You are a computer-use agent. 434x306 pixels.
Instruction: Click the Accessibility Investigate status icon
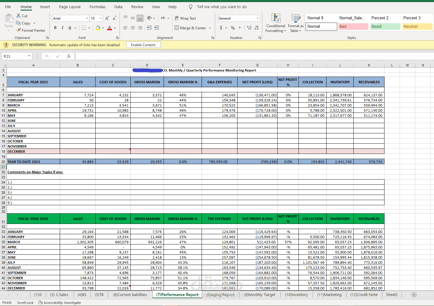[x=40, y=302]
